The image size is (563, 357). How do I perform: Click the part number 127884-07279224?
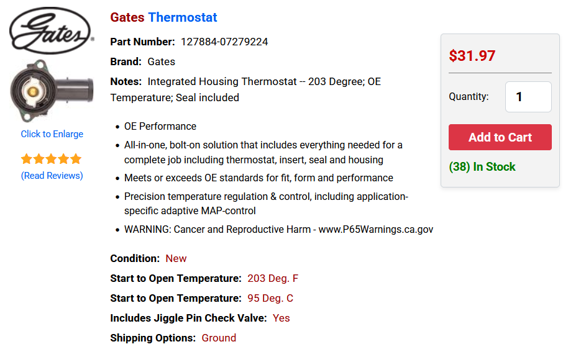coord(224,42)
